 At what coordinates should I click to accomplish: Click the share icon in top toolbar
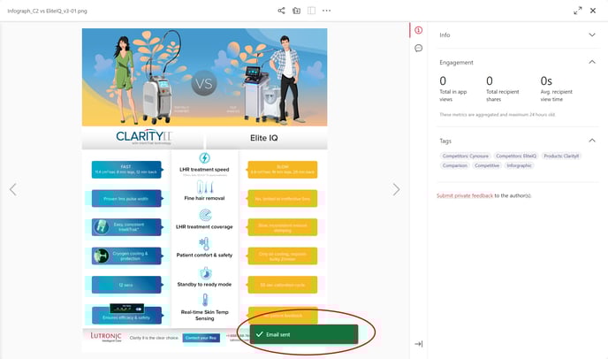281,11
